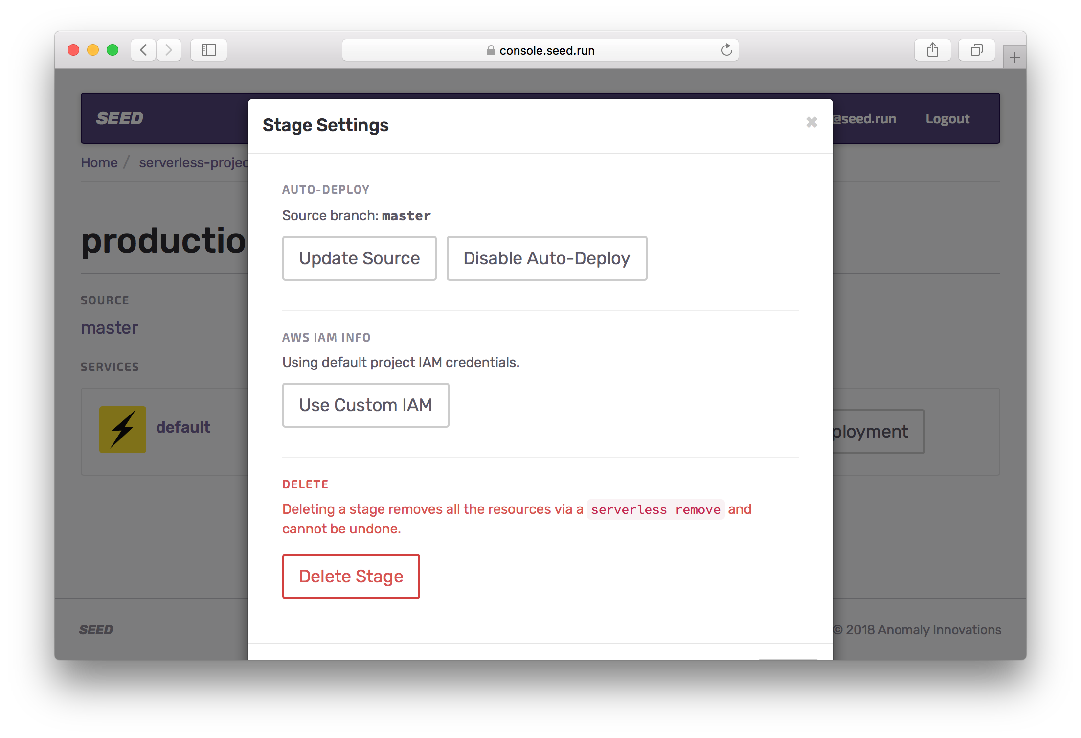Click the Logout menu item

coord(947,119)
